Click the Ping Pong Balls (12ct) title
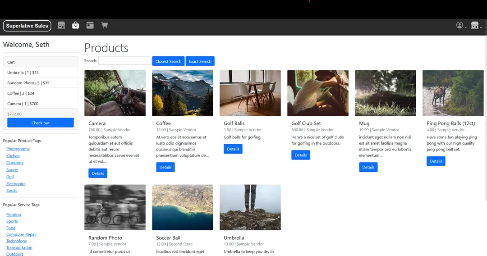The height and width of the screenshot is (256, 487). [x=450, y=123]
